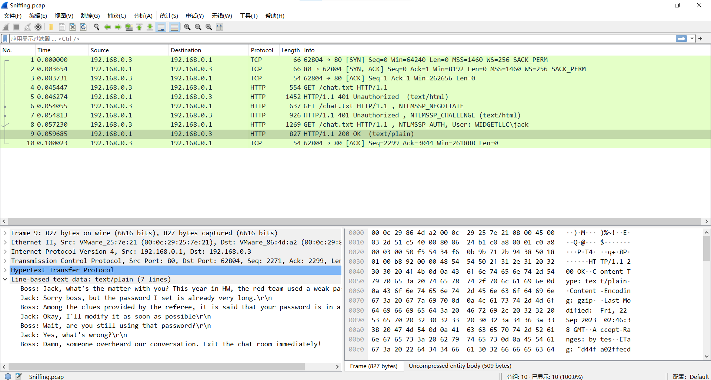Open the 捕获(C) menu
The height and width of the screenshot is (380, 711).
pyautogui.click(x=117, y=16)
